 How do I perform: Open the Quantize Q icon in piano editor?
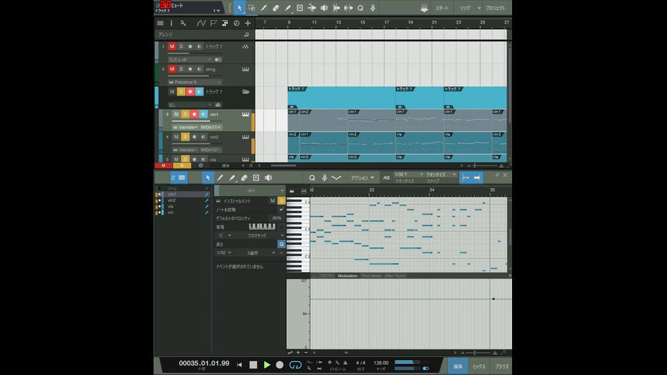(312, 178)
